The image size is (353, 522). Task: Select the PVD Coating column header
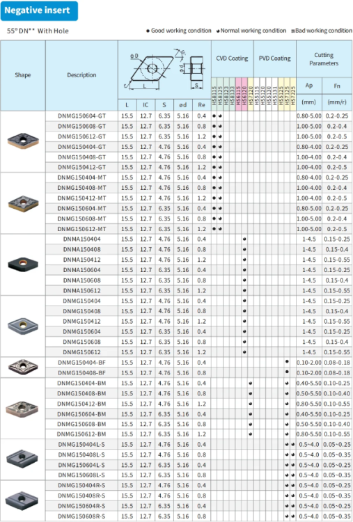coord(275,58)
